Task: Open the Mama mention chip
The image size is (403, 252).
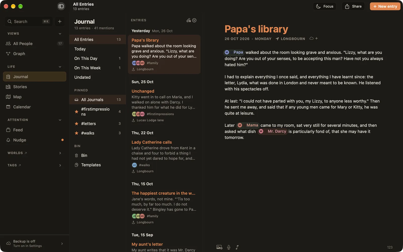Action: (x=248, y=125)
